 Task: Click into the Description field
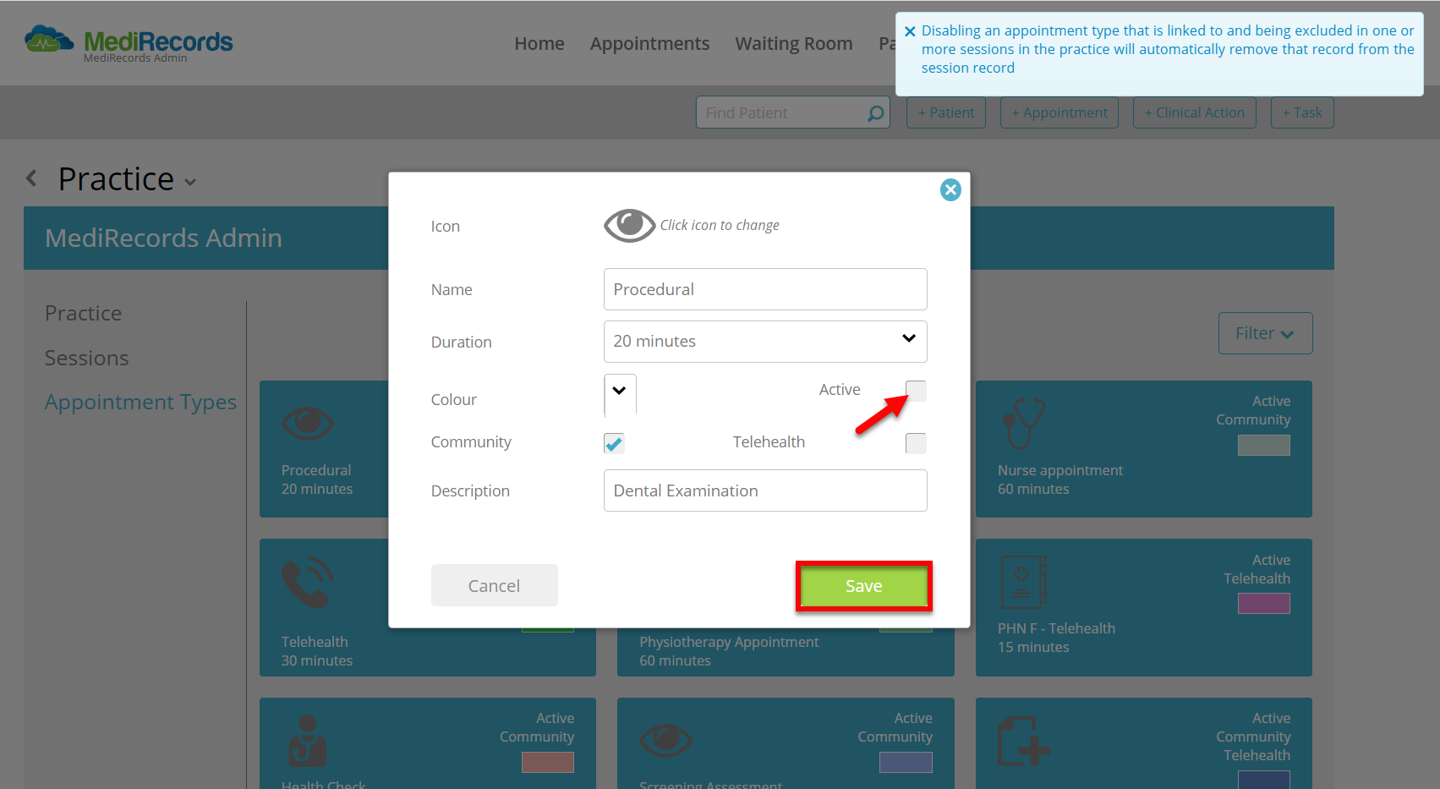coord(765,490)
